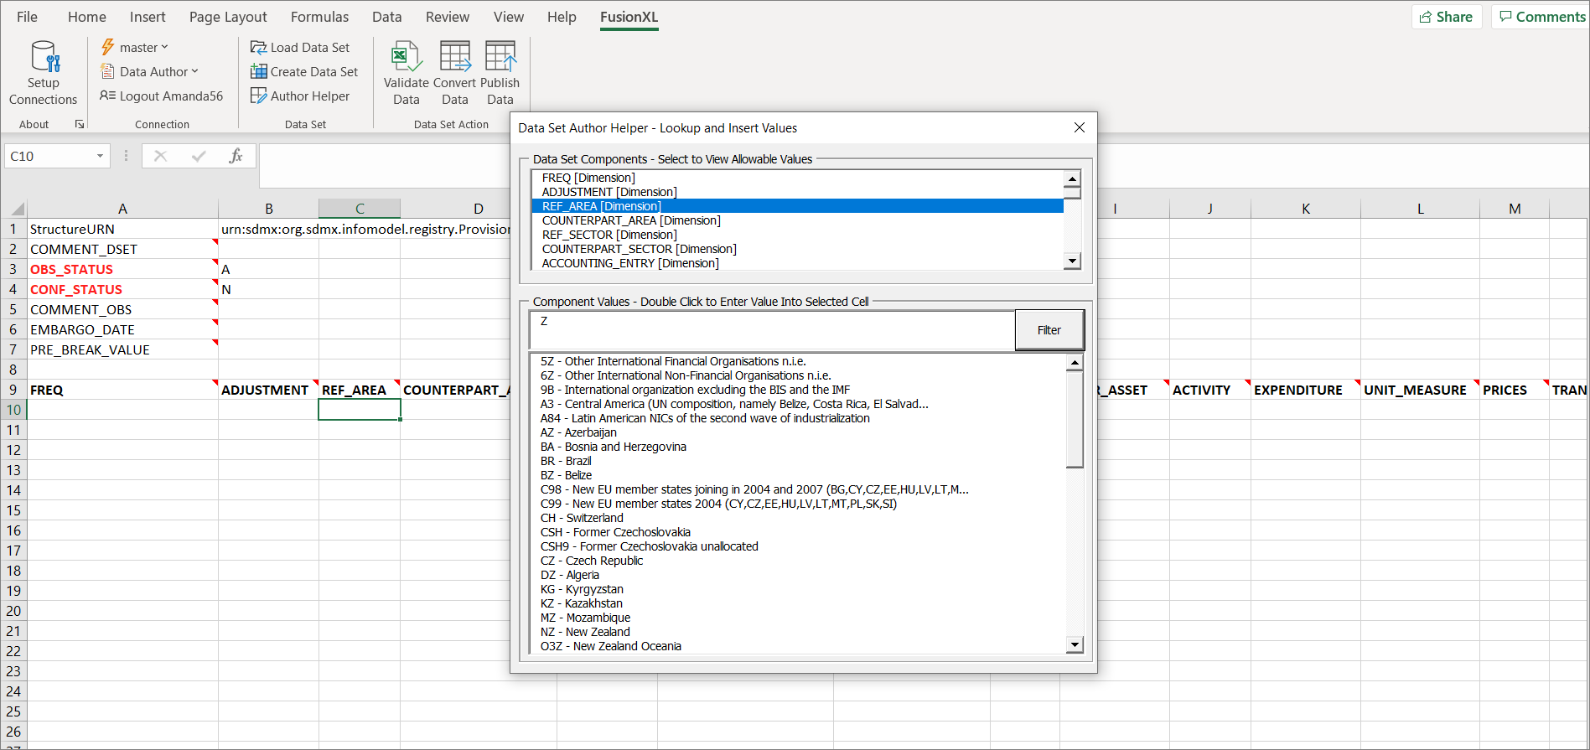Click the Publish Data icon
Image resolution: width=1590 pixels, height=750 pixels.
(x=500, y=57)
